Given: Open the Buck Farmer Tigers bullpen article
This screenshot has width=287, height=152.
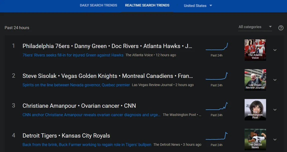Looking at the screenshot, I should pos(87,145).
